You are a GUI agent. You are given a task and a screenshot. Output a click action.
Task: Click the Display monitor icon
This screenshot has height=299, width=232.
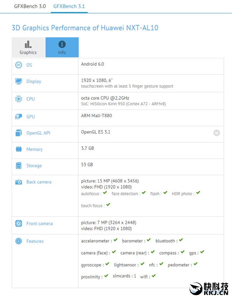pyautogui.click(x=19, y=81)
